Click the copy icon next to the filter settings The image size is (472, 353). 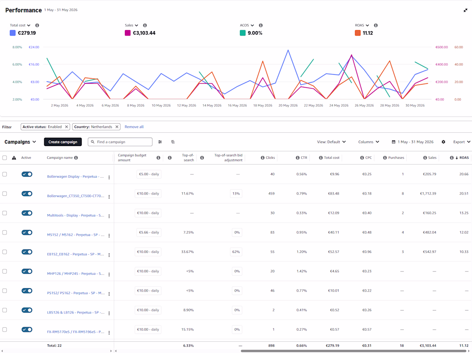tap(173, 142)
